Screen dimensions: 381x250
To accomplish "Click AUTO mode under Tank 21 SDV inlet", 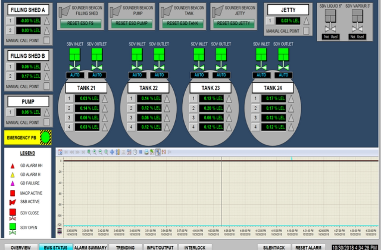I will click(x=75, y=75).
